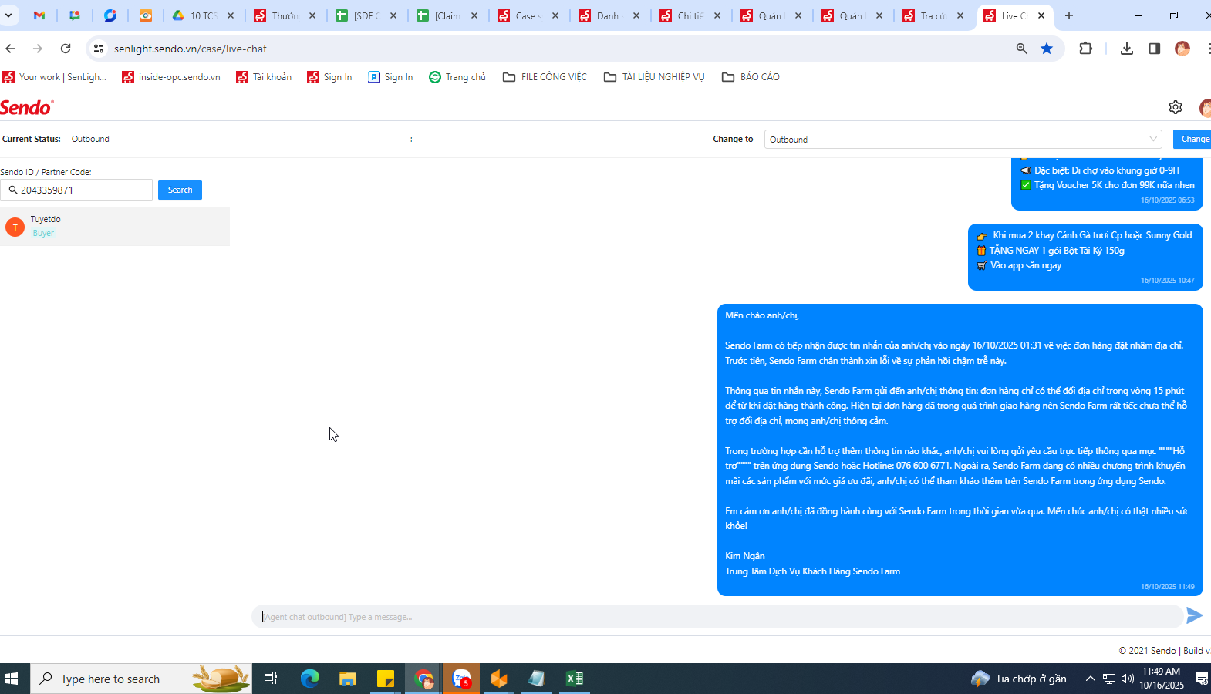The image size is (1211, 694).
Task: Open Sticky Notes from the taskbar
Action: pyautogui.click(x=386, y=679)
